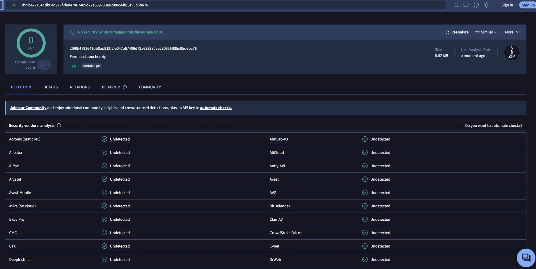Click the Sign in link
This screenshot has height=269, width=536.
coord(507,5)
